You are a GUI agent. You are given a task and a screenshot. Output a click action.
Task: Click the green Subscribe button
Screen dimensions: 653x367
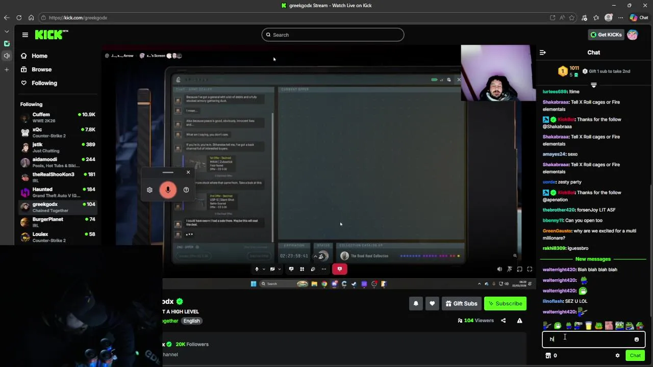coord(505,304)
